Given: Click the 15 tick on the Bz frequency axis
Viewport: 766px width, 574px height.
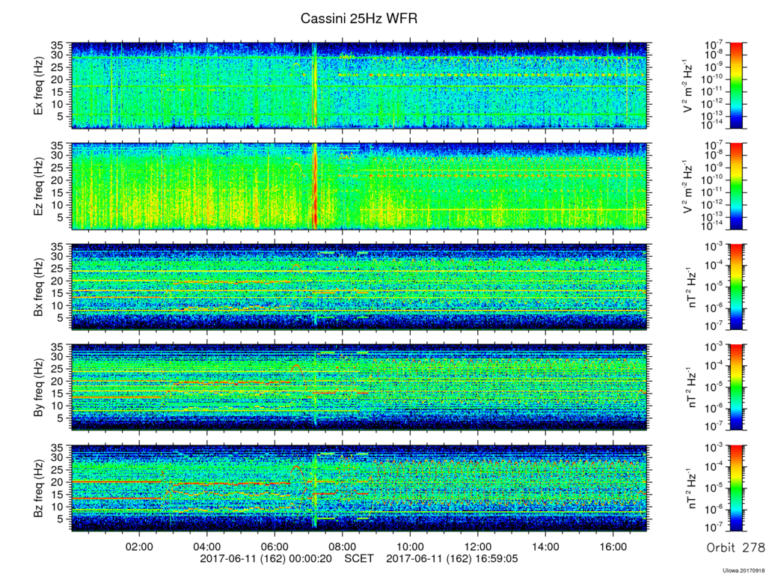Looking at the screenshot, I should point(58,495).
